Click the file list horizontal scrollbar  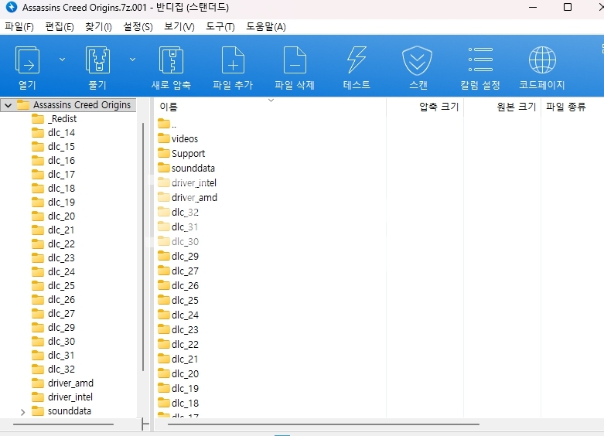(x=323, y=424)
